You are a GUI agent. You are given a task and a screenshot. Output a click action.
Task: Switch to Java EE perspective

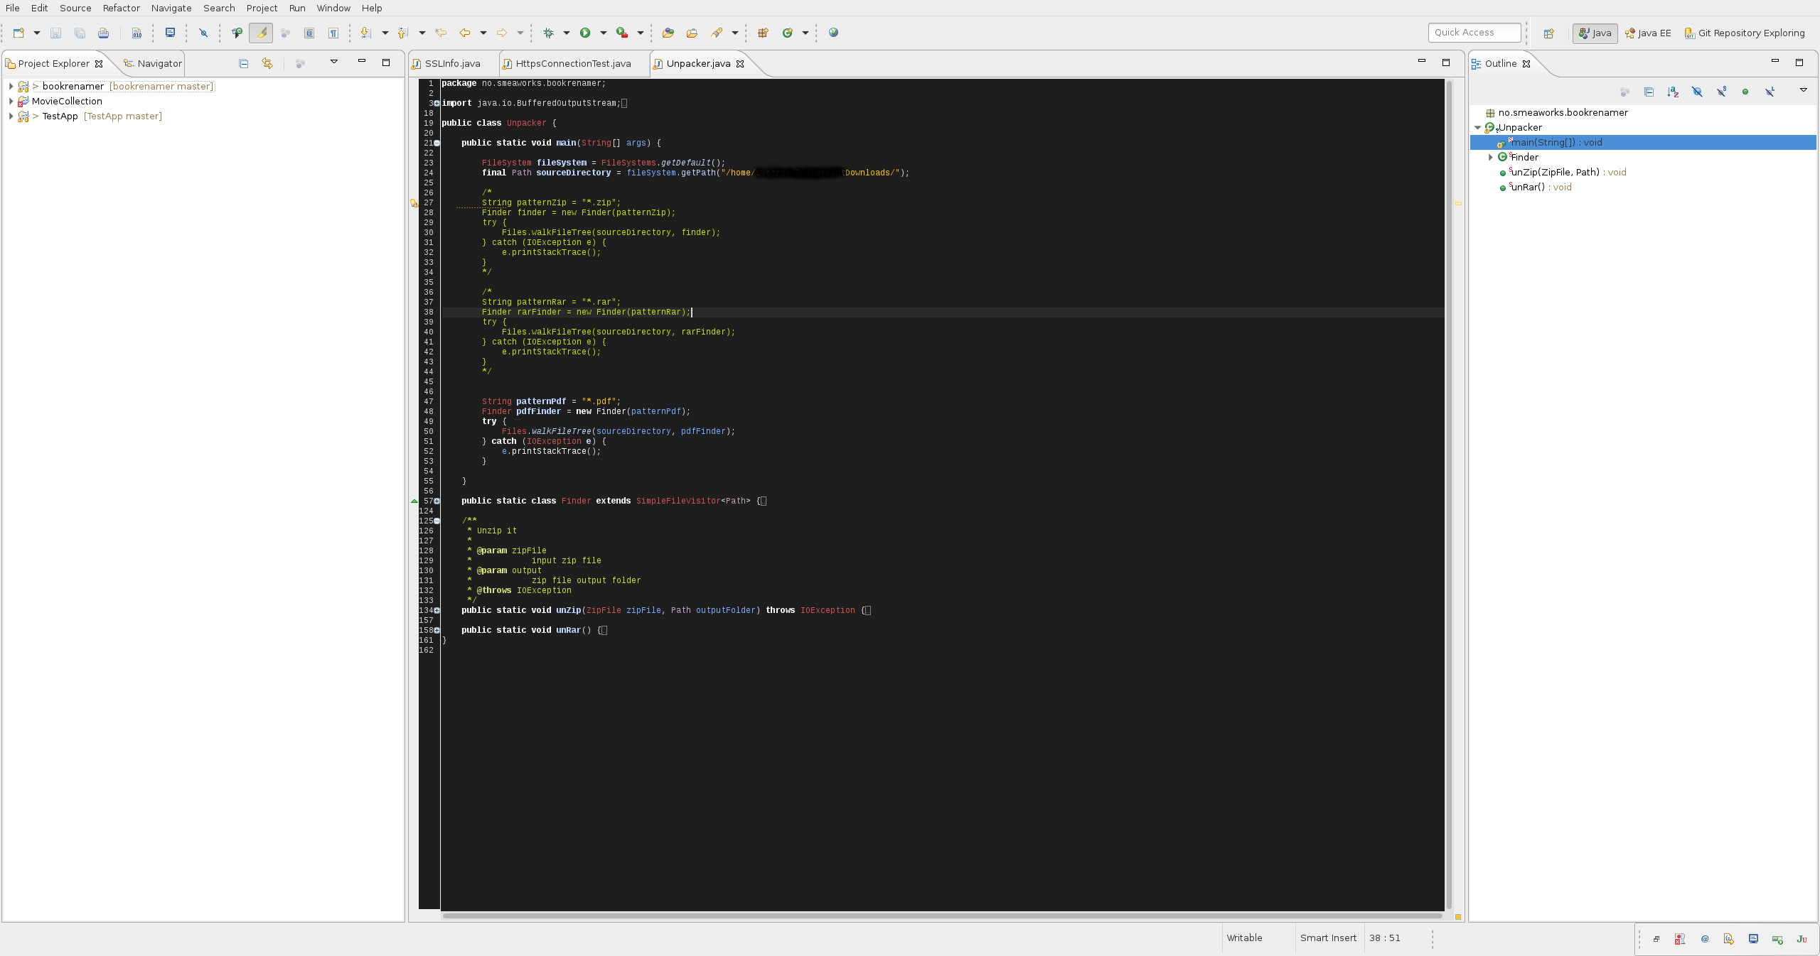1647,33
